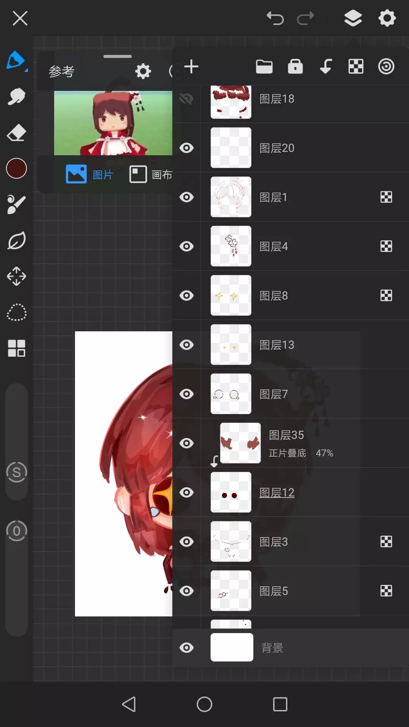The width and height of the screenshot is (409, 727).
Task: Select the dotted lasso selection tool
Action: click(x=16, y=312)
